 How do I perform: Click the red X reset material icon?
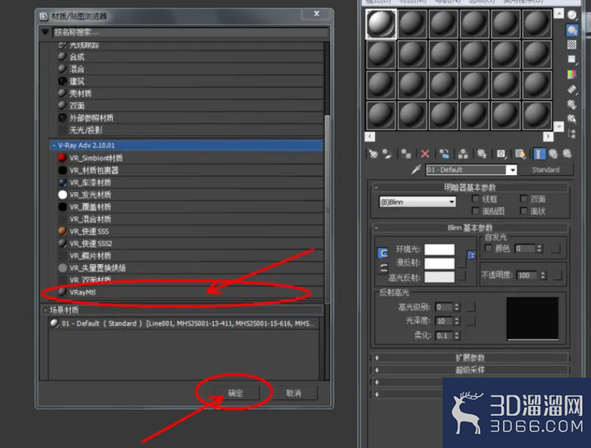click(425, 154)
